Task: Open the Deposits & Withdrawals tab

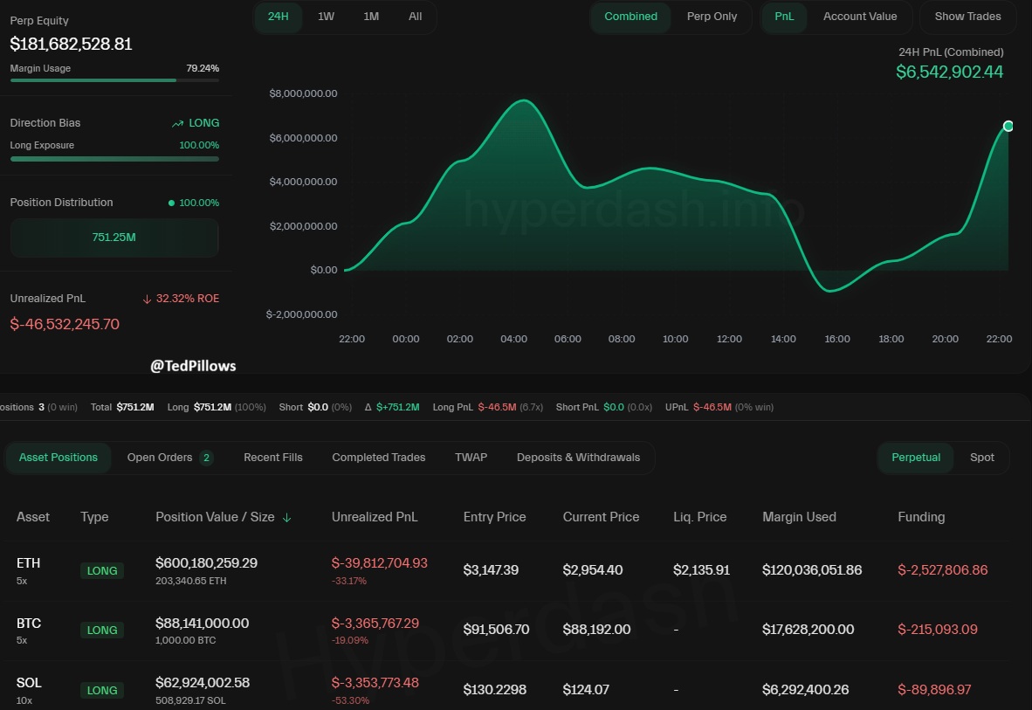Action: pyautogui.click(x=578, y=457)
